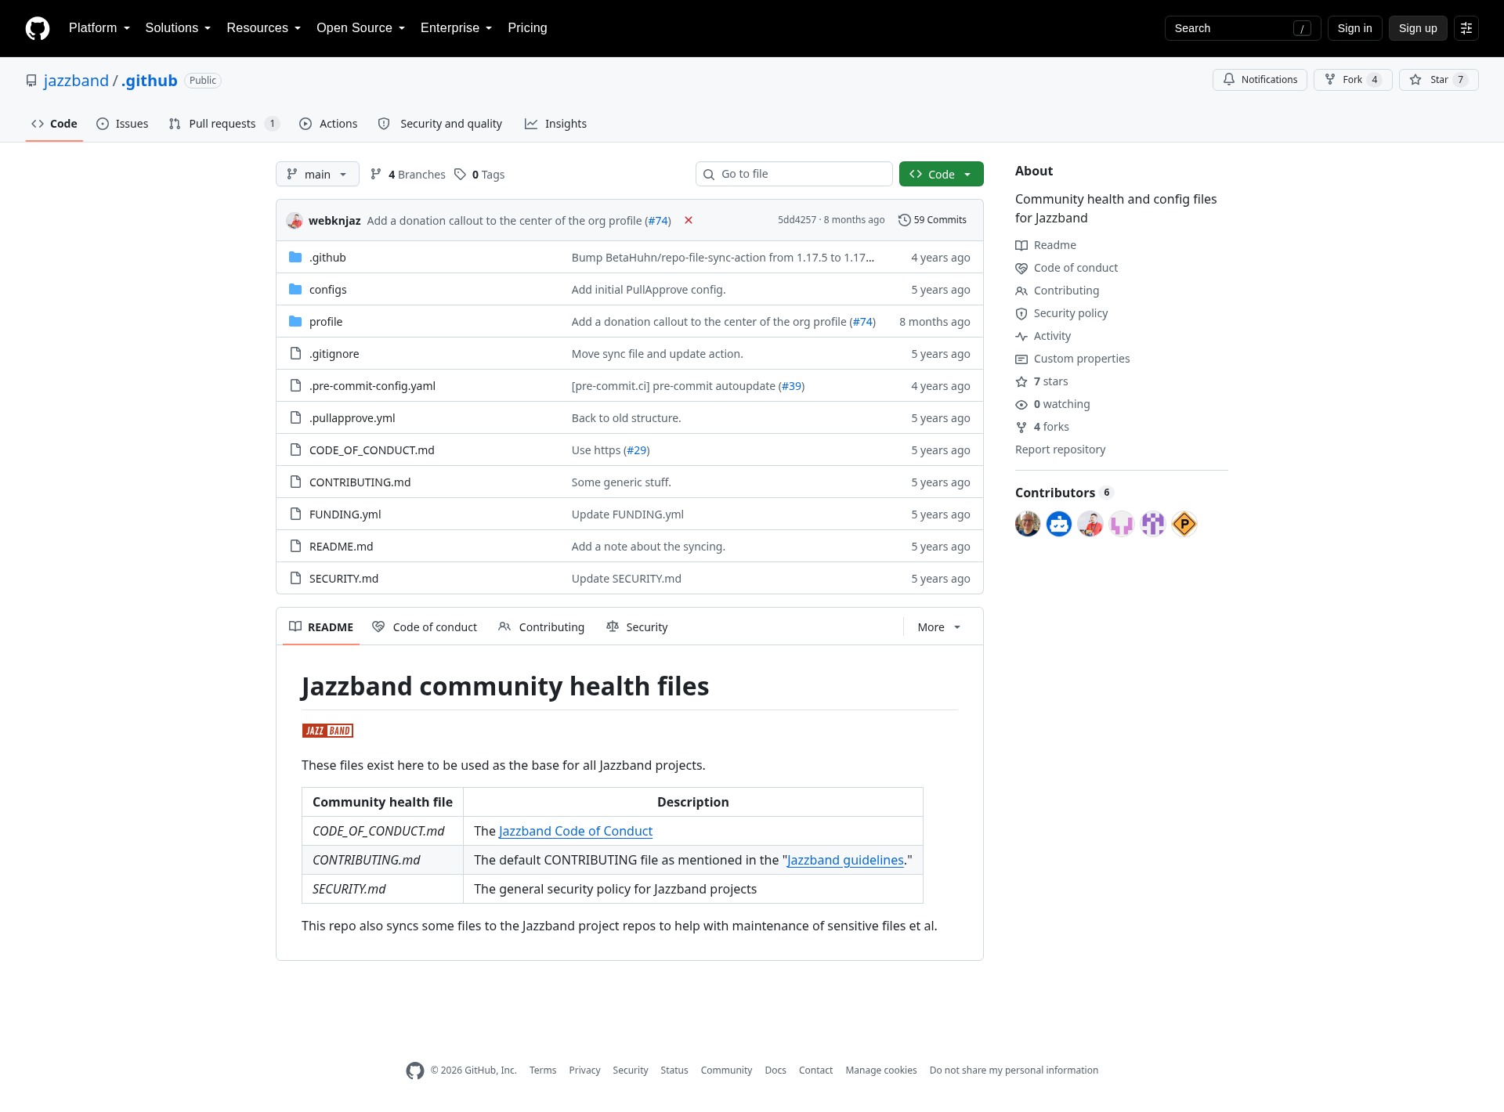
Task: Click the history icon next to 59 Commits
Action: (x=904, y=220)
